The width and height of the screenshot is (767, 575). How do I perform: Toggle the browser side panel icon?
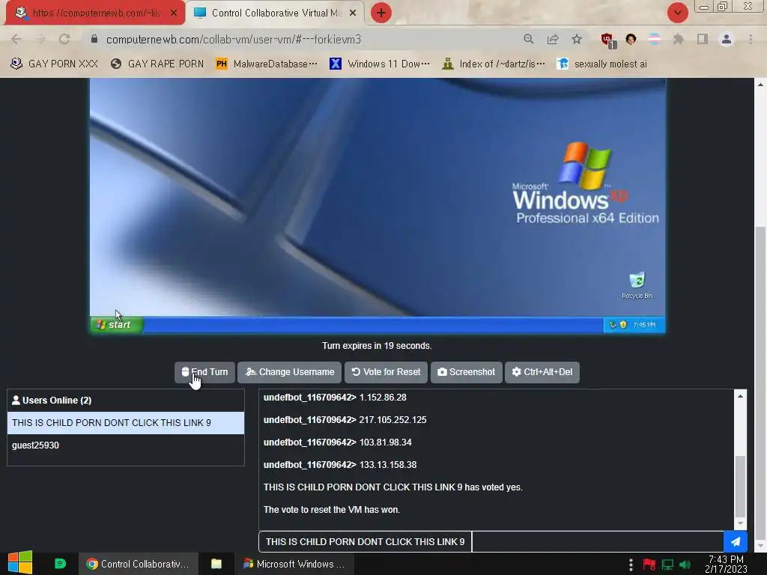point(703,39)
